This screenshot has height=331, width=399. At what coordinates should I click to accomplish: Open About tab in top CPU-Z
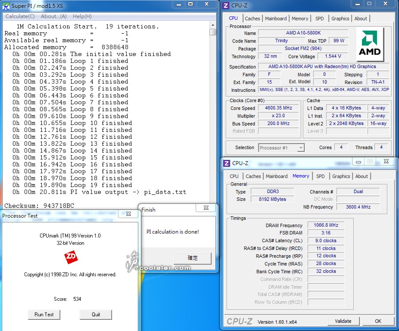(361, 19)
